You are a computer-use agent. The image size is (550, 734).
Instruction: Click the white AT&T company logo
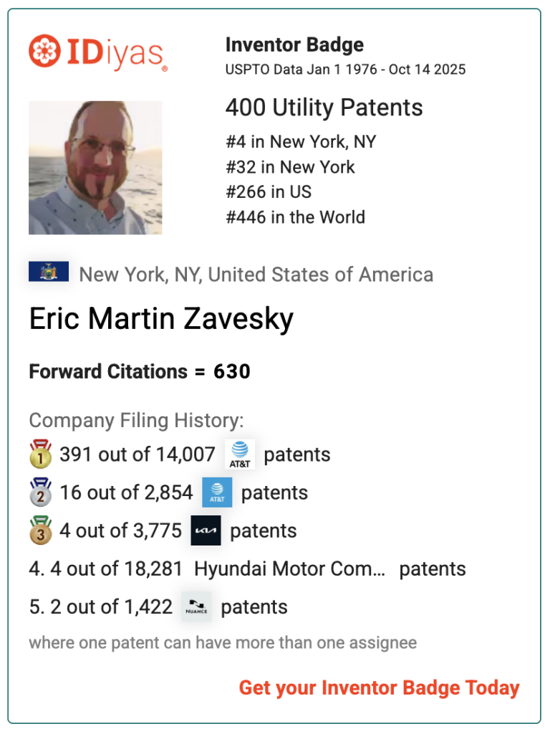(240, 454)
